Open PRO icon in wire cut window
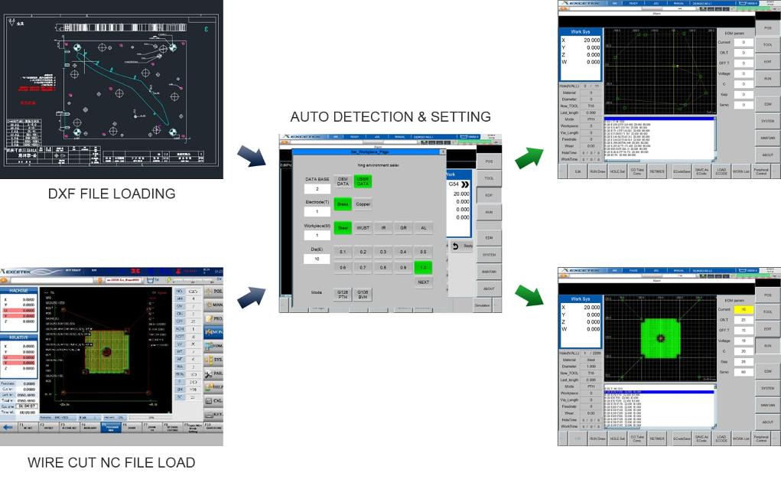The width and height of the screenshot is (781, 502). [213, 318]
